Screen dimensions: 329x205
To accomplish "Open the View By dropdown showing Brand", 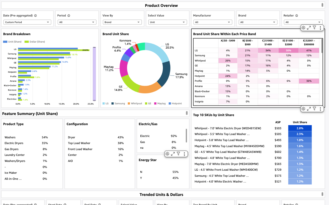I will point(122,22).
